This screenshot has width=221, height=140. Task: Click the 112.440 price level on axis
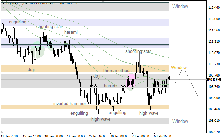point(214,8)
